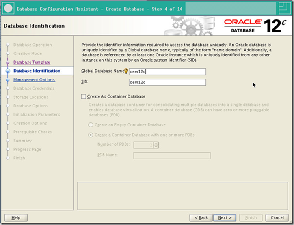Viewport: 294px width, 225px height.
Task: Click the Database Identification step bullet
Action: pyautogui.click(x=8, y=71)
